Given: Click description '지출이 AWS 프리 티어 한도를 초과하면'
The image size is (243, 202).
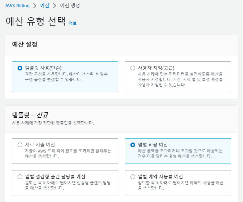Looking at the screenshot, I should pyautogui.click(x=68, y=153).
